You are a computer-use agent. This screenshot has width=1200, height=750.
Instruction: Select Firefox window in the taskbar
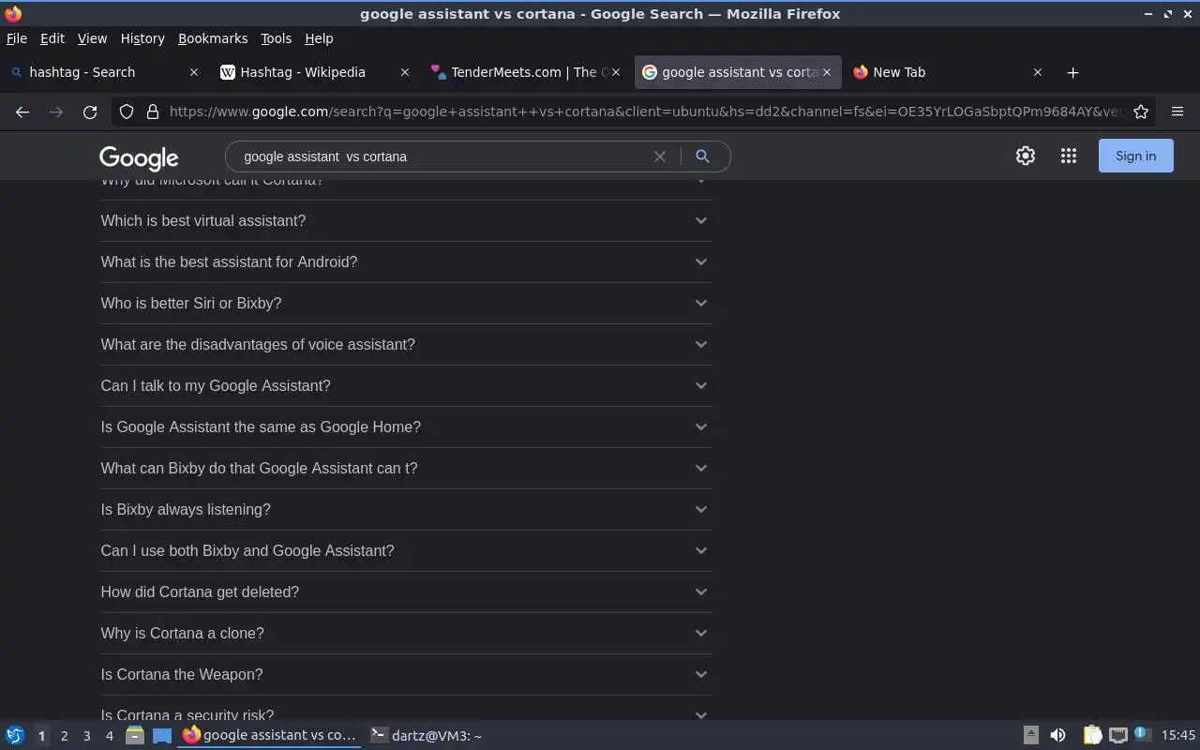click(x=269, y=736)
